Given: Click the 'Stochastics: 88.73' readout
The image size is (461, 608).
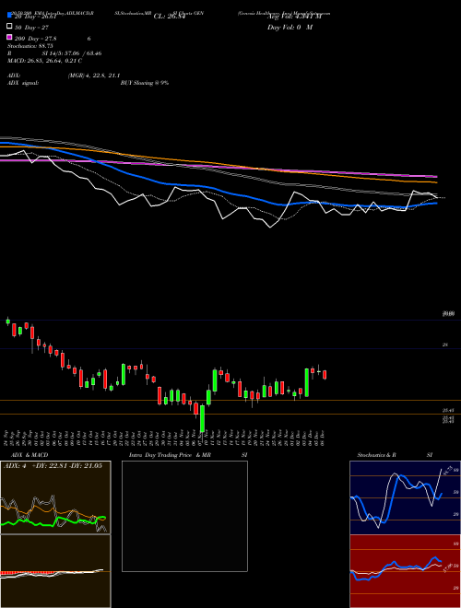Looking at the screenshot, I should (30, 46).
